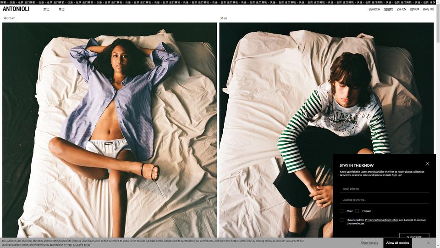Click SEARCH in the header
This screenshot has height=248, width=440.
374,9
